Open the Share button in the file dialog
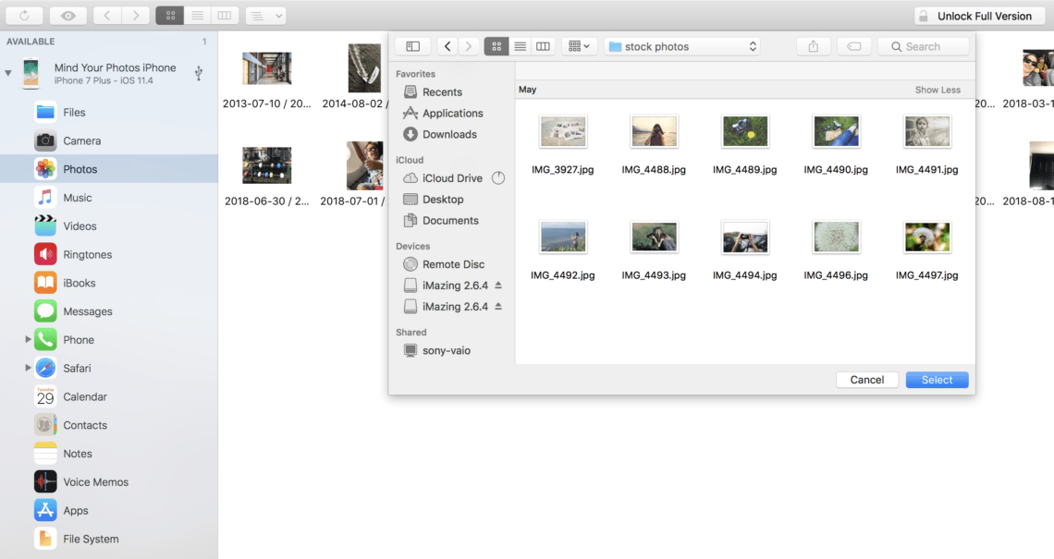 pos(813,45)
